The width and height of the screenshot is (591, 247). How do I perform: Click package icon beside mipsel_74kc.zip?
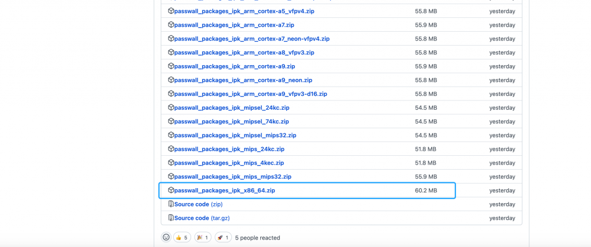pyautogui.click(x=171, y=121)
